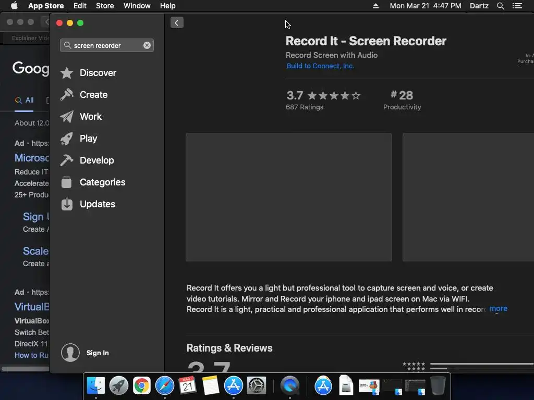
Task: Open Spotlight search in menu bar
Action: point(500,6)
